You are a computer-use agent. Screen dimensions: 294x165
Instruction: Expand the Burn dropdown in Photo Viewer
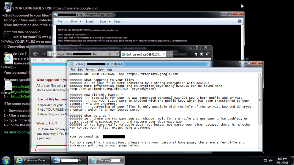(105, 22)
